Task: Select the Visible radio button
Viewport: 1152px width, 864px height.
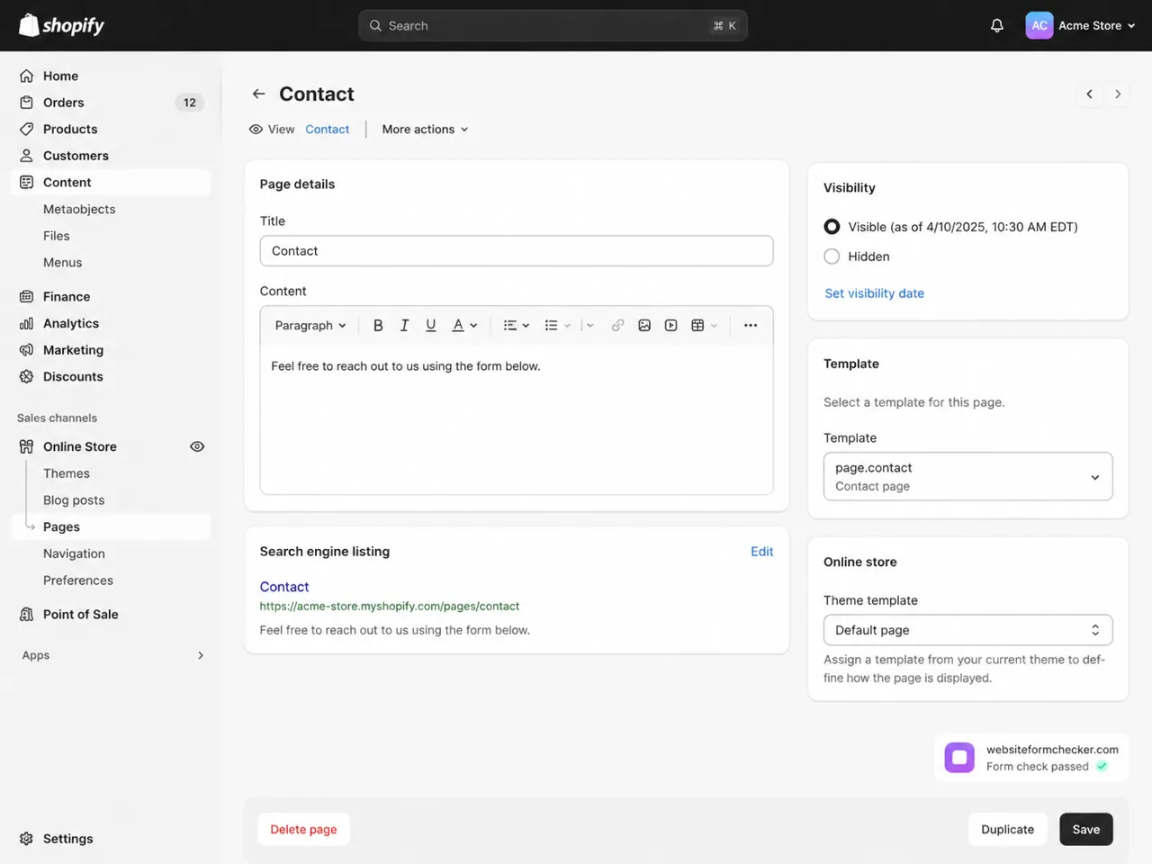Action: (832, 227)
